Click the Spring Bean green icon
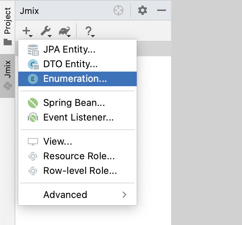242x225 pixels. pyautogui.click(x=33, y=103)
